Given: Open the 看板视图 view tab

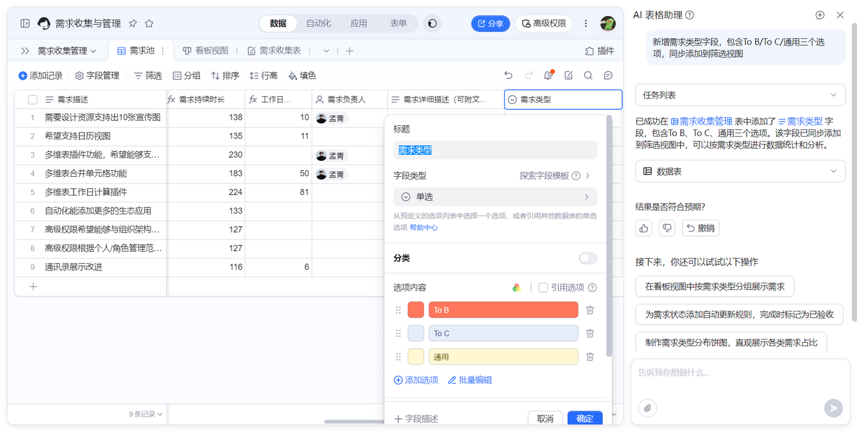Looking at the screenshot, I should (x=206, y=51).
